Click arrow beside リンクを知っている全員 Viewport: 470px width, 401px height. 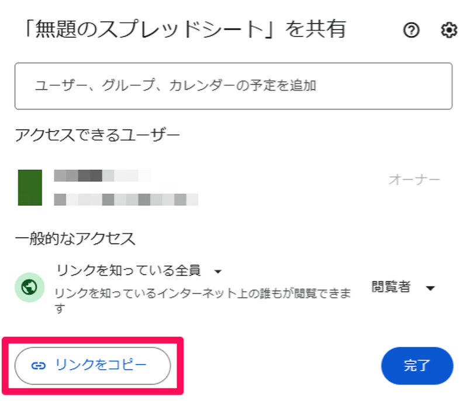pos(218,272)
